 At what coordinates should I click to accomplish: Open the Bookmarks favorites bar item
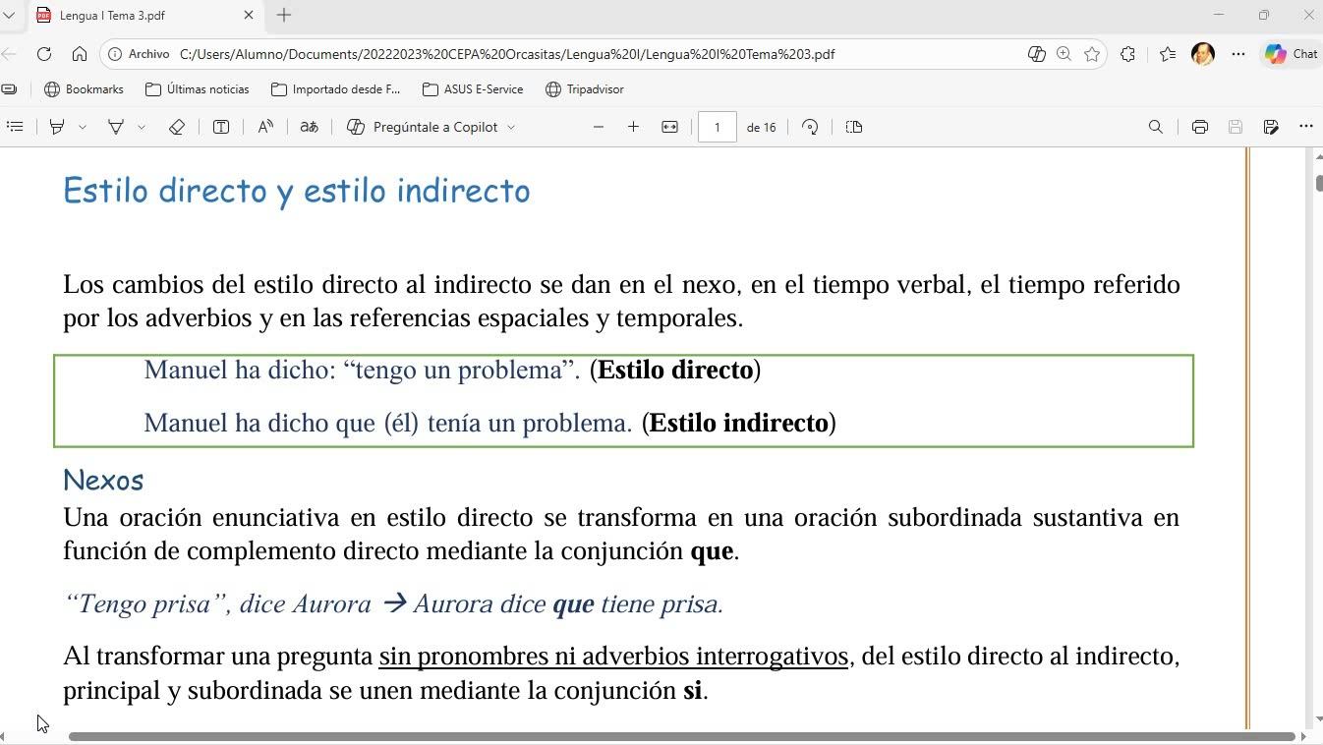[x=85, y=89]
